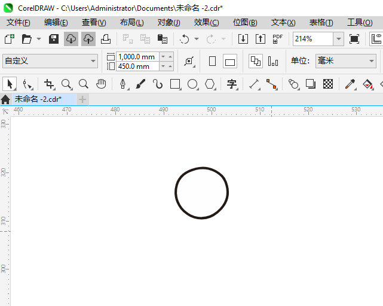
Task: Open the 毫米 units dropdown
Action: 345,61
